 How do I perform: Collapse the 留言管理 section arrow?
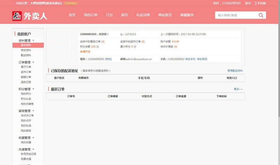(x=33, y=111)
